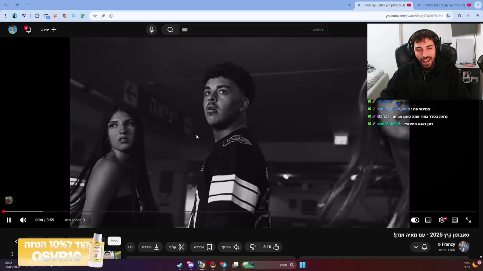Open video settings gear
Viewport: 483px width, 271px height.
point(441,220)
